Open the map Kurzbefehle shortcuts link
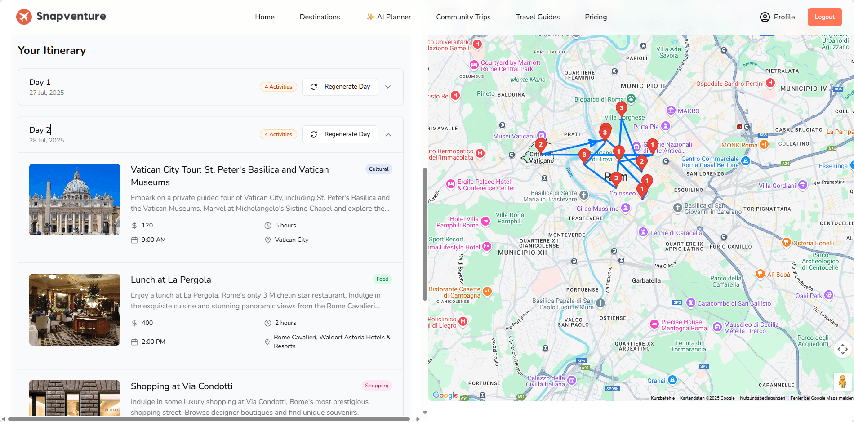This screenshot has height=422, width=854. pos(663,398)
